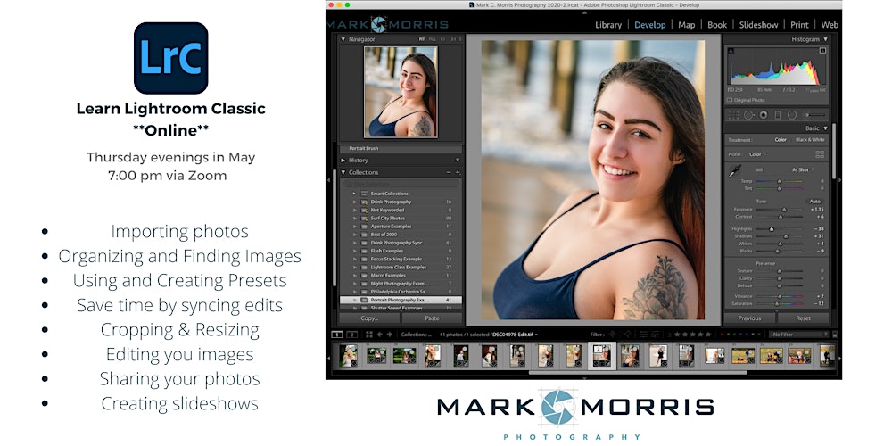Select the Drink Photography collection
This screenshot has height=446, width=892.
[x=401, y=202]
